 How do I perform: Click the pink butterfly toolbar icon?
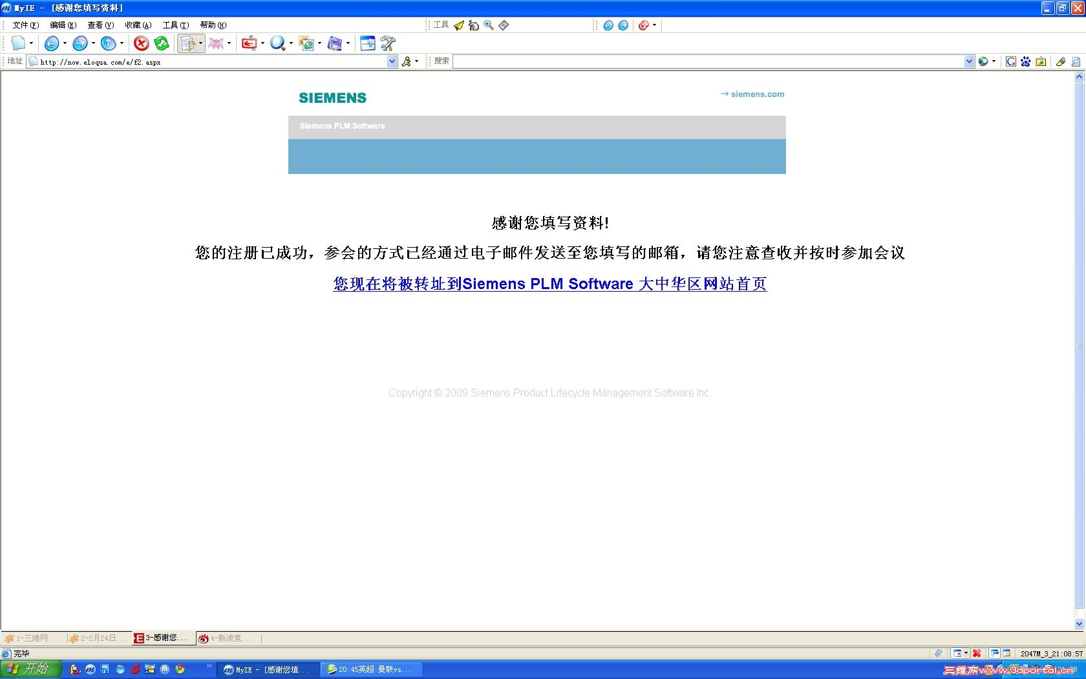216,43
